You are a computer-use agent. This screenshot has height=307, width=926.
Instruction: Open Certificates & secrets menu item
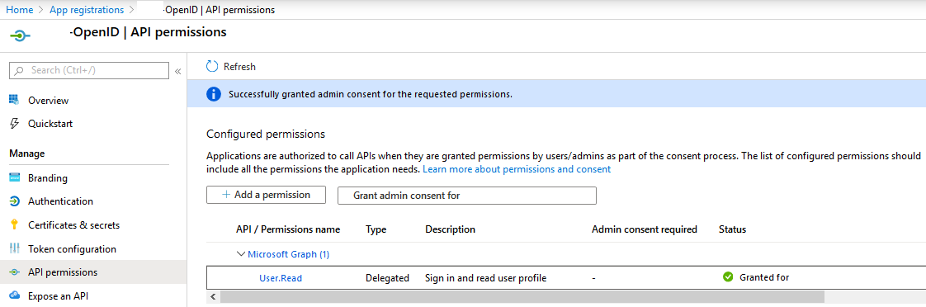click(73, 225)
